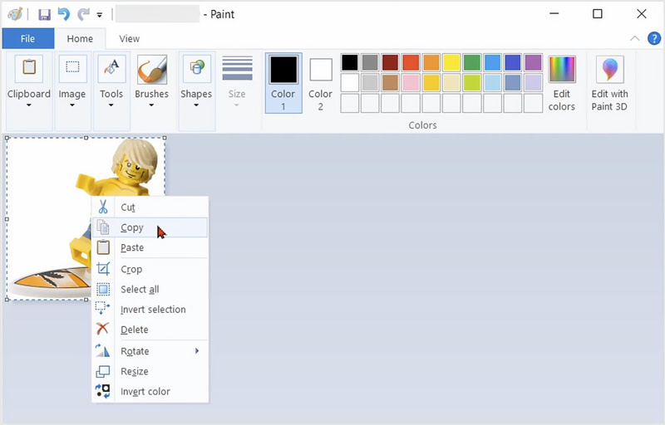The width and height of the screenshot is (665, 425).
Task: Pick the yellow color swatch
Action: [x=451, y=63]
